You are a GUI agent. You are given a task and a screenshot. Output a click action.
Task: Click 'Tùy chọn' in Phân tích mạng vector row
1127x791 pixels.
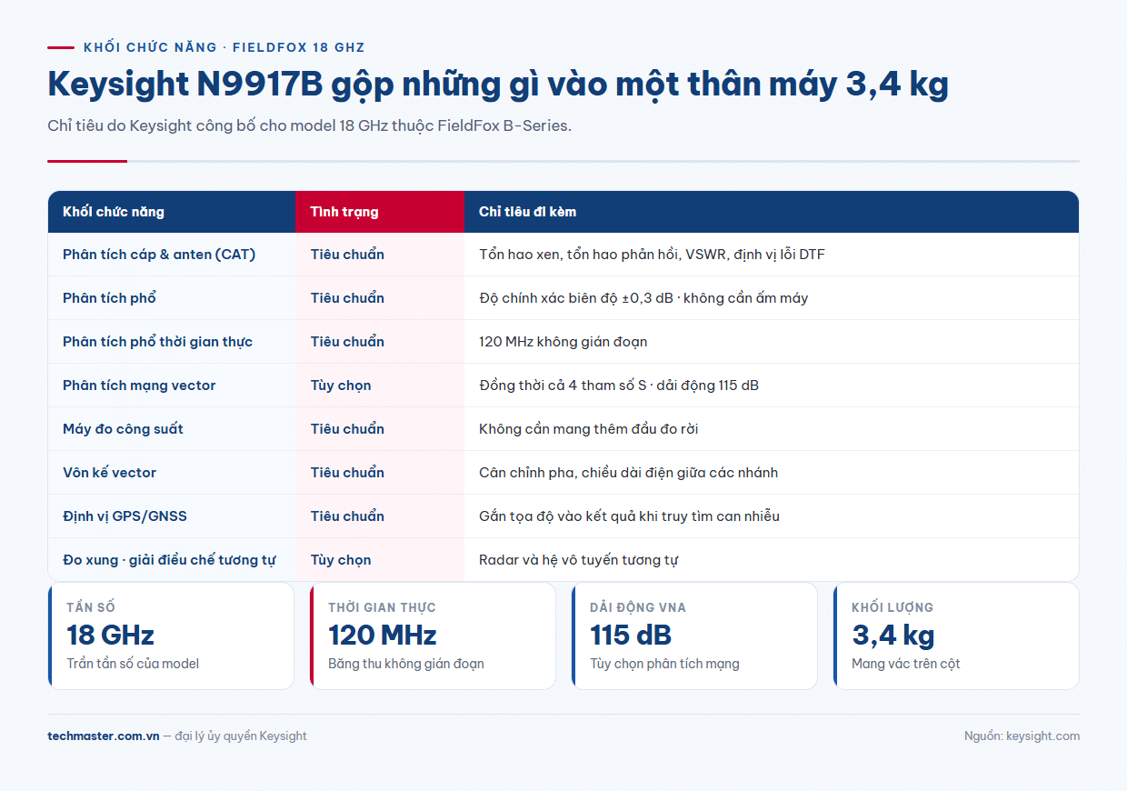pyautogui.click(x=341, y=385)
